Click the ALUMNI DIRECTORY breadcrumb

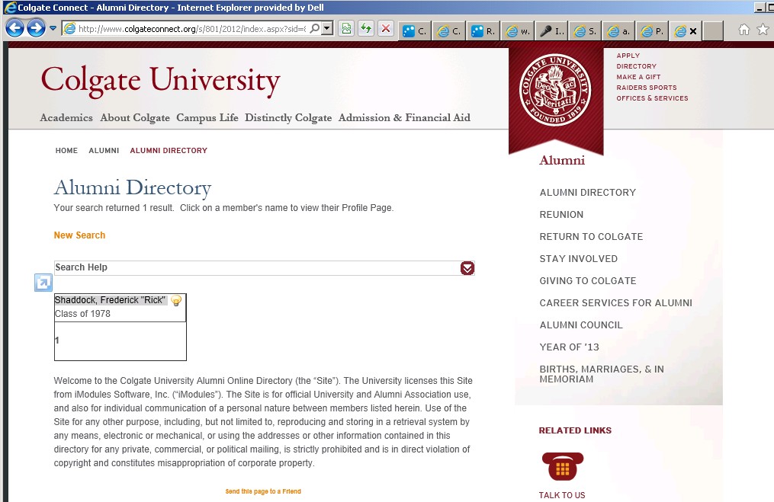(169, 150)
